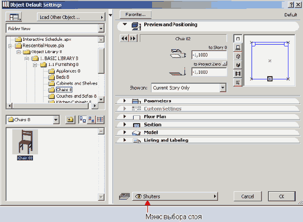Click the to Project Zero elevation field
The height and width of the screenshot is (222, 303).
tap(209, 72)
